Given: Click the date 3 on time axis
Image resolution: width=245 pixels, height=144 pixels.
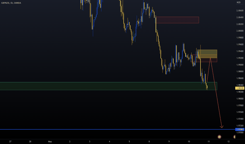Looking at the screenshot, I should point(90,141).
